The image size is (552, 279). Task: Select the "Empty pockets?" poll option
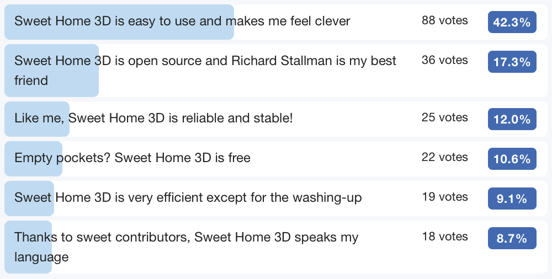(x=132, y=158)
